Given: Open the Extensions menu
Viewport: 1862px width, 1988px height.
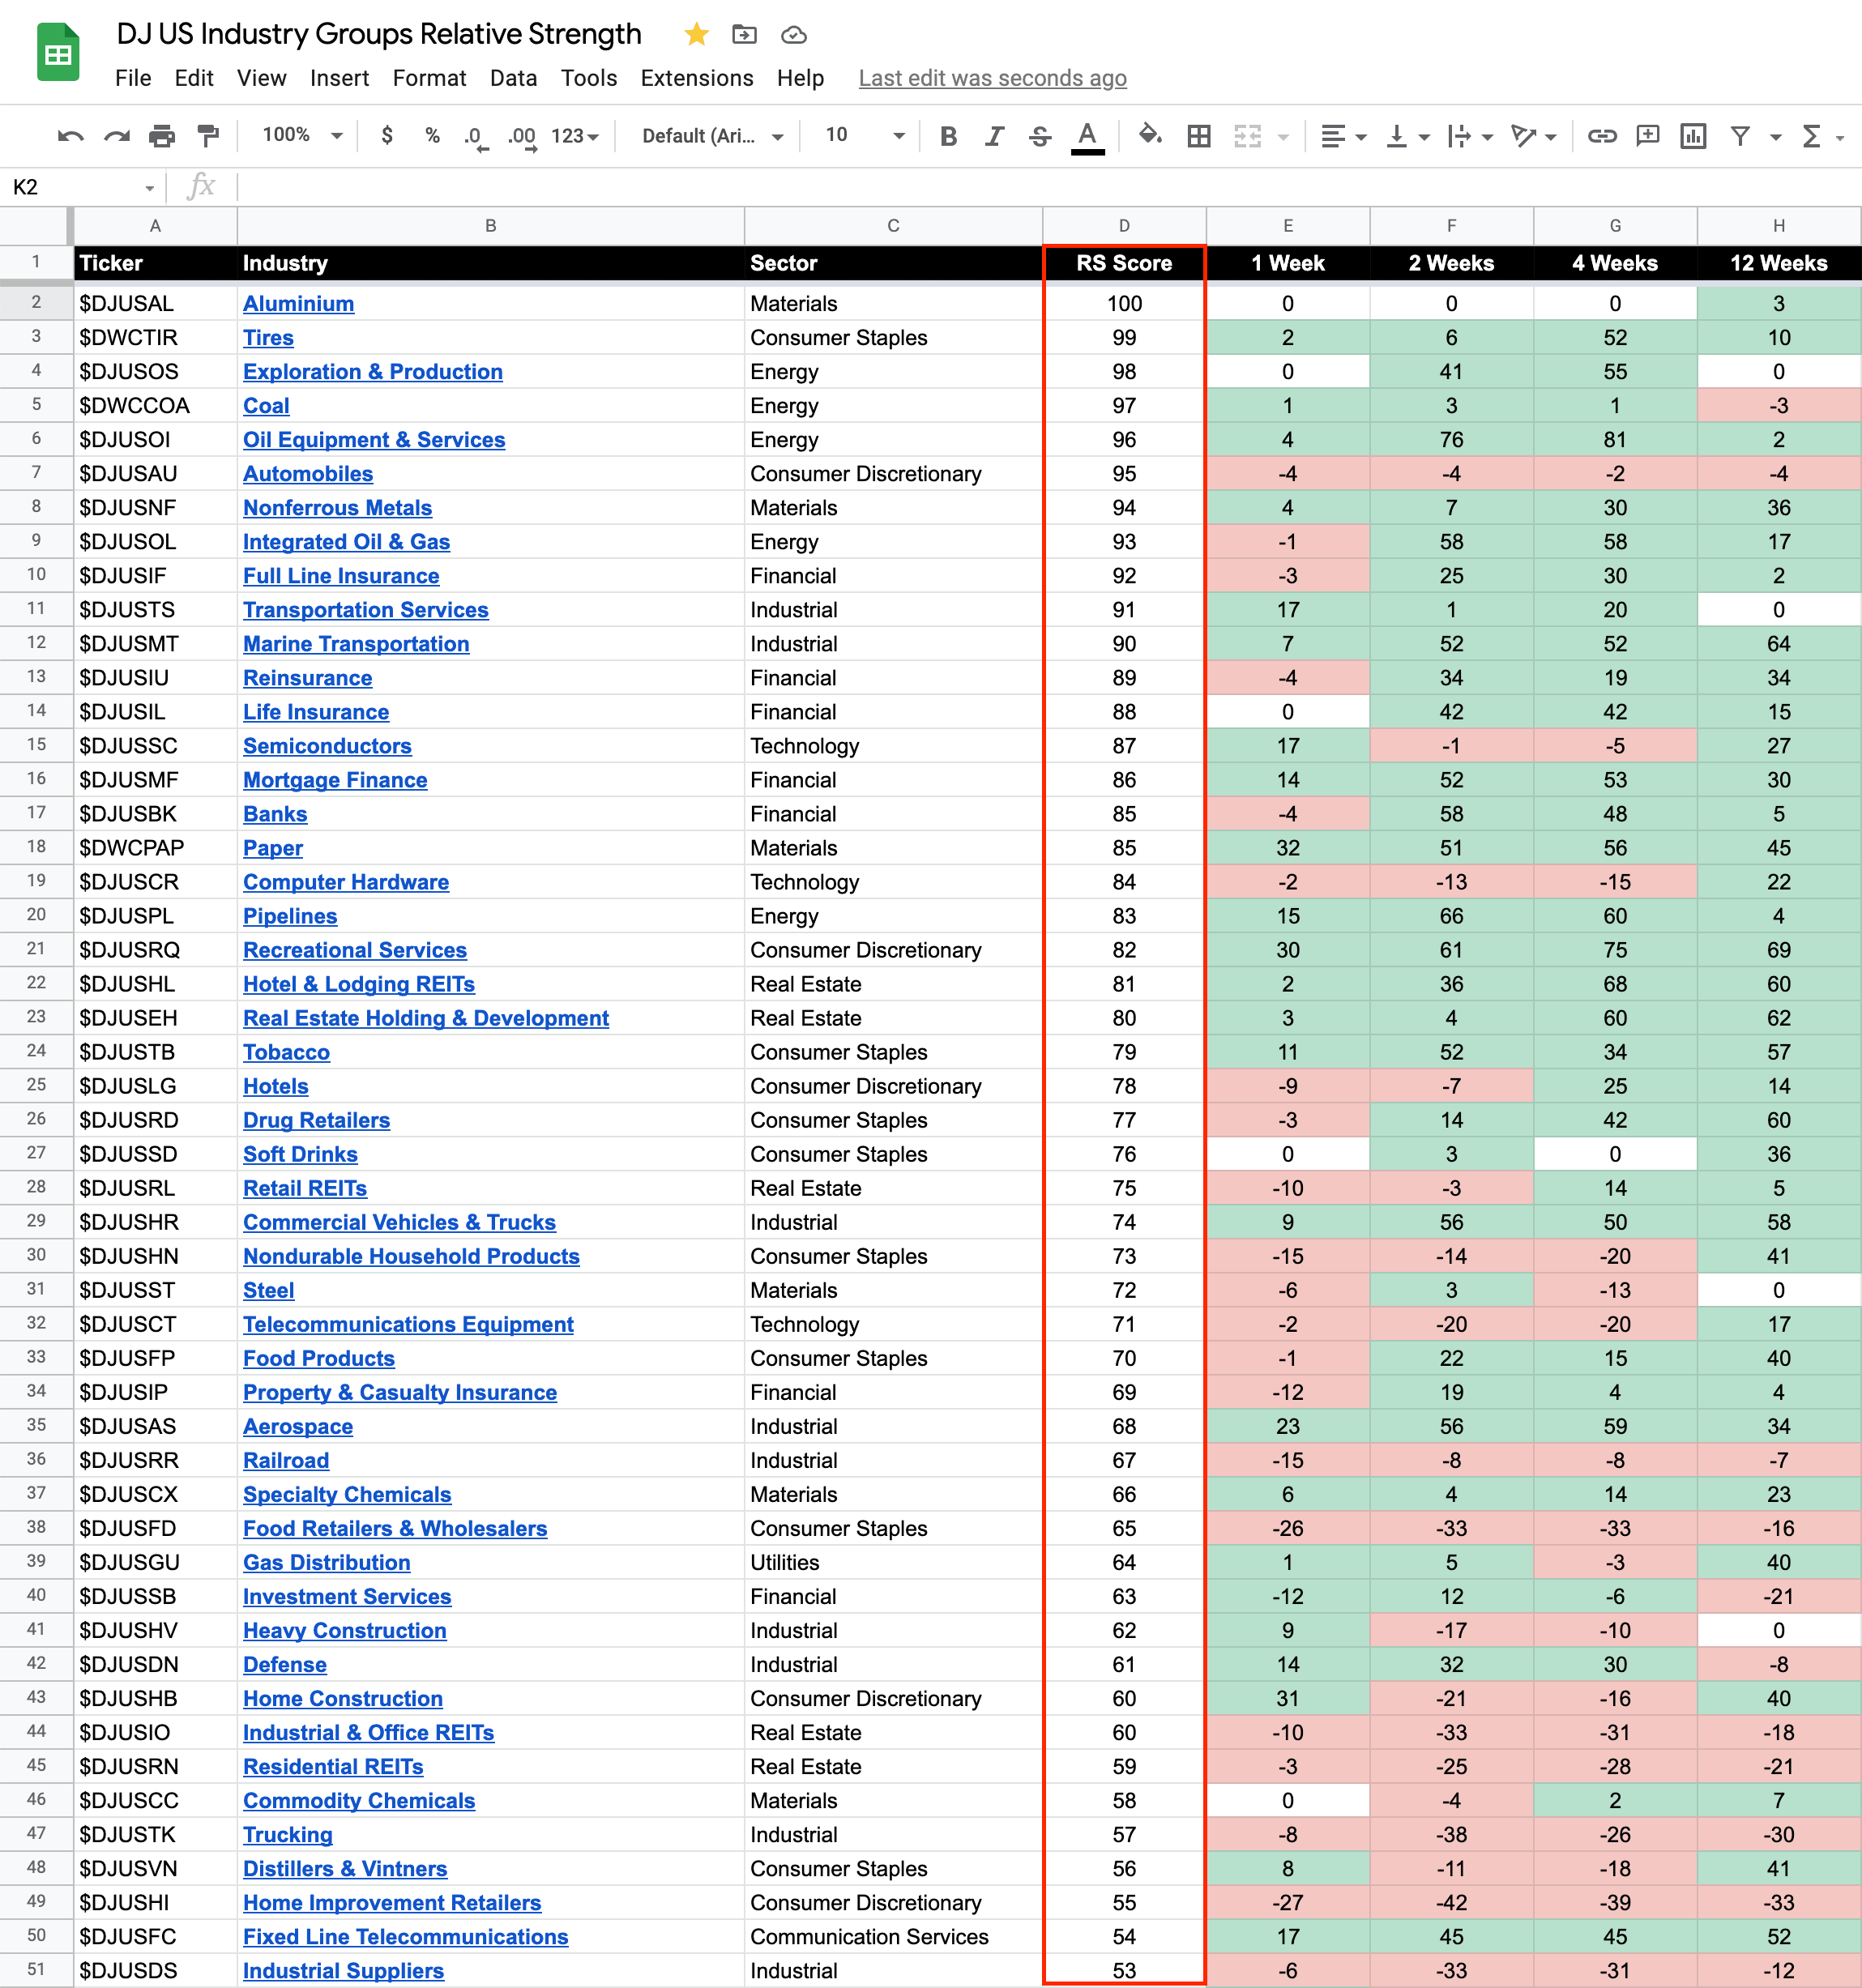Looking at the screenshot, I should click(696, 78).
